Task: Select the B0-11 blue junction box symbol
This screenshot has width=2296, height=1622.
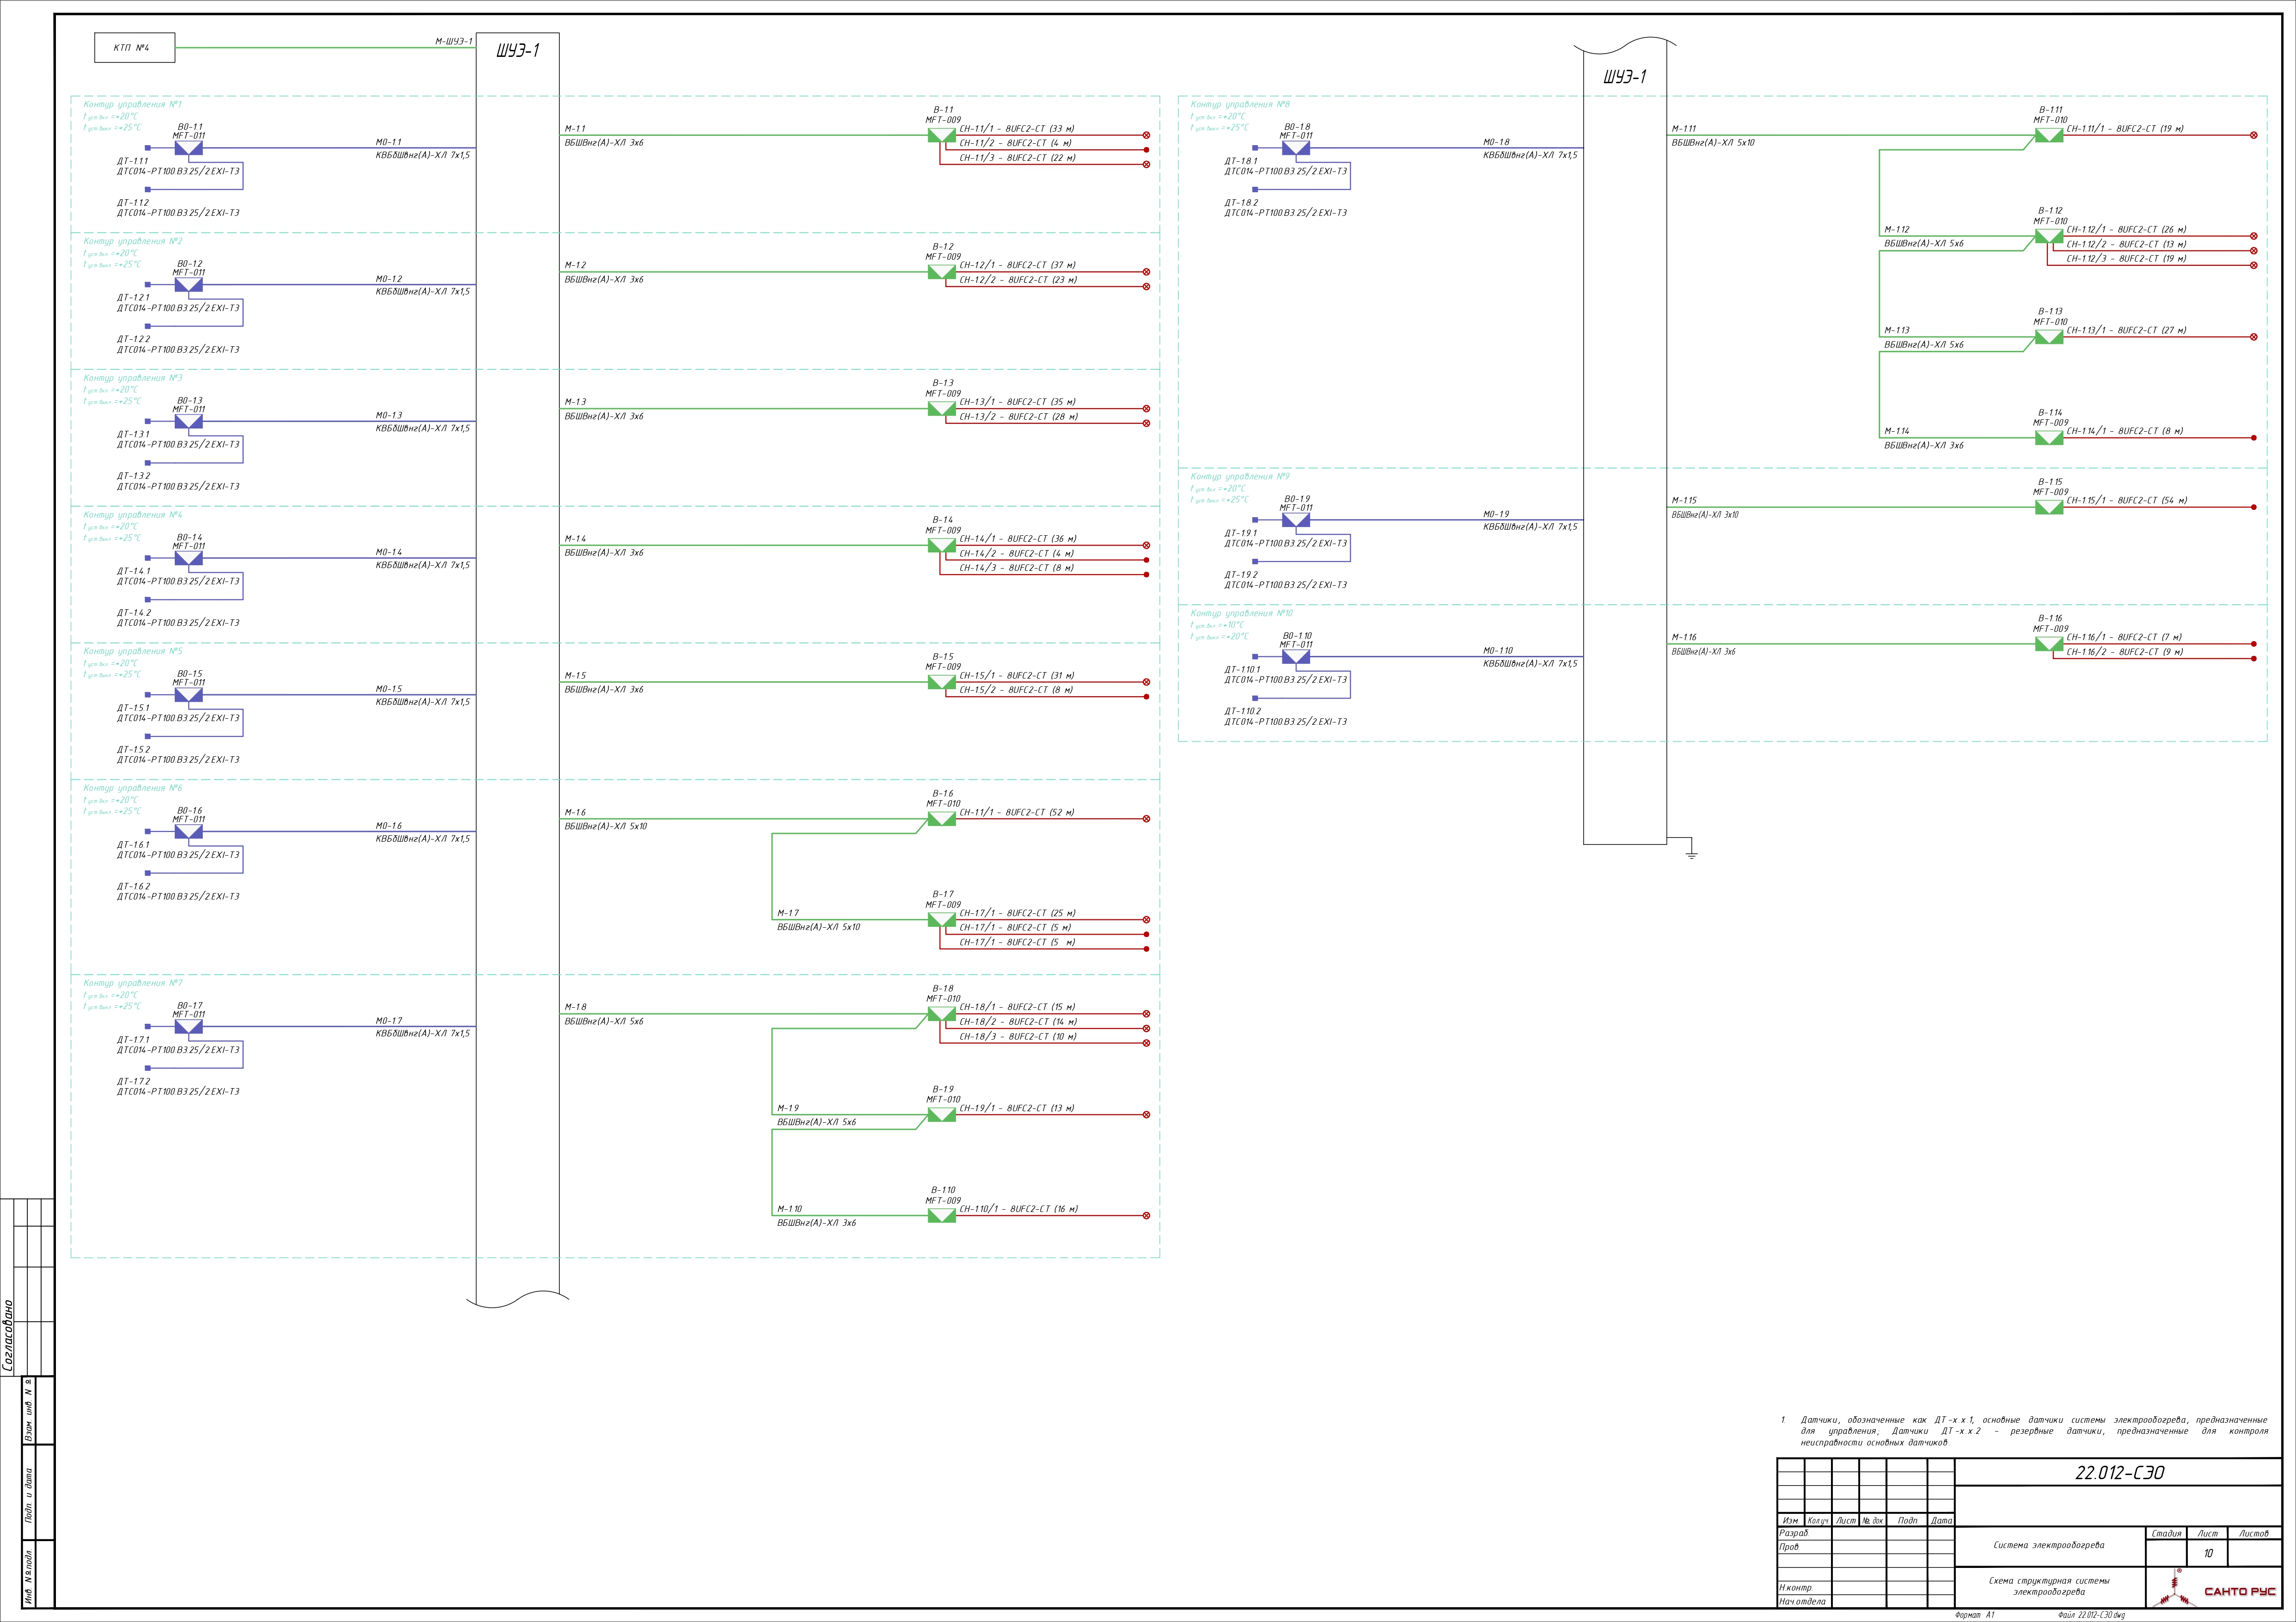Action: tap(188, 149)
